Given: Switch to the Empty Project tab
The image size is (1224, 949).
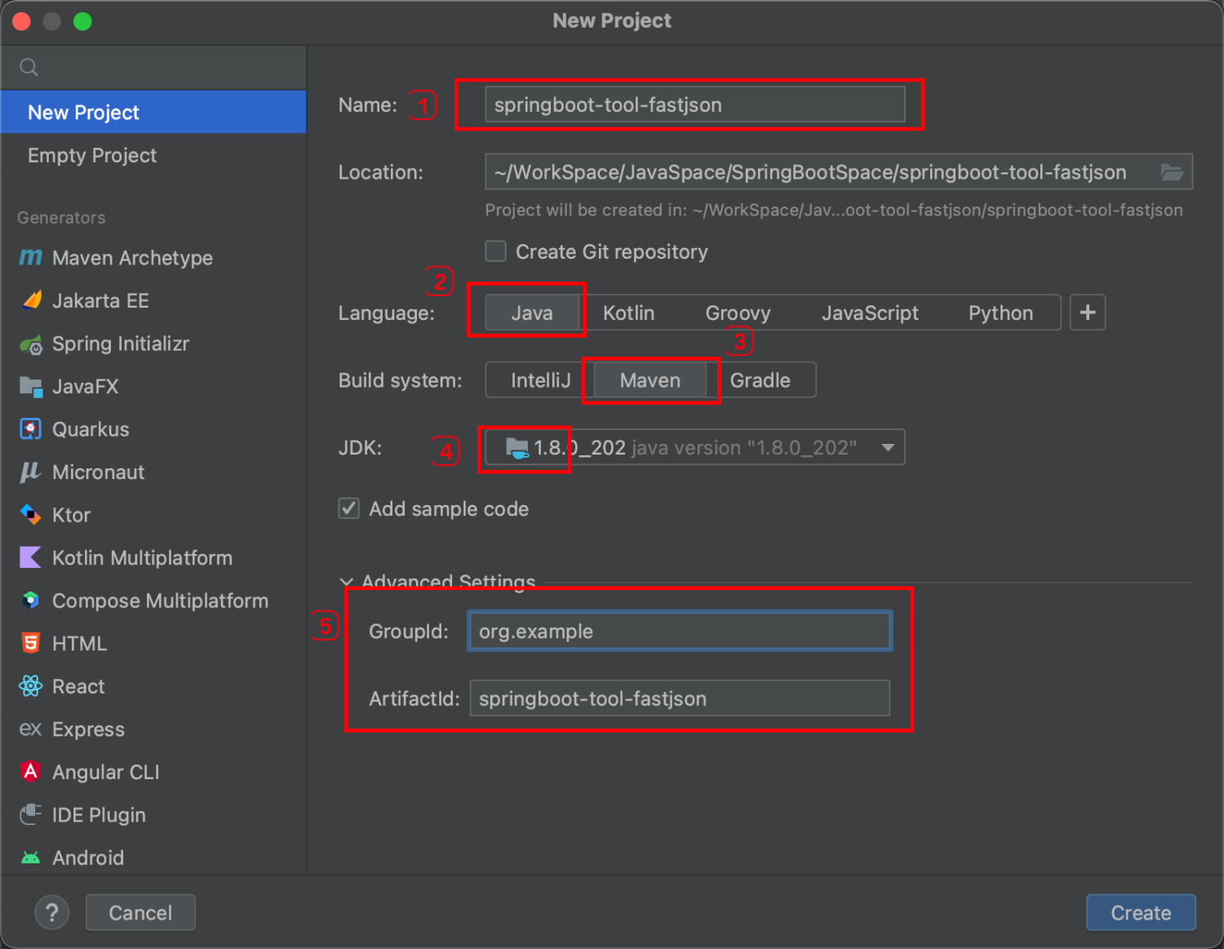Looking at the screenshot, I should point(92,155).
